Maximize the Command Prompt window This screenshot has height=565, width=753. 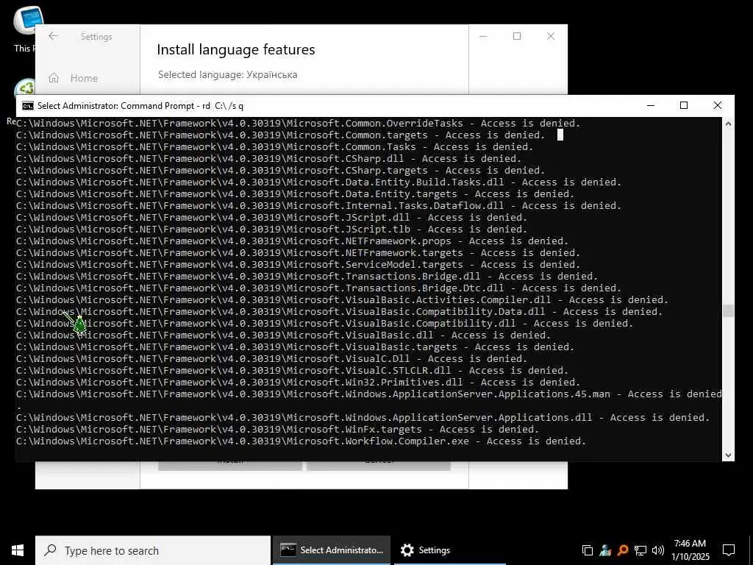point(684,106)
